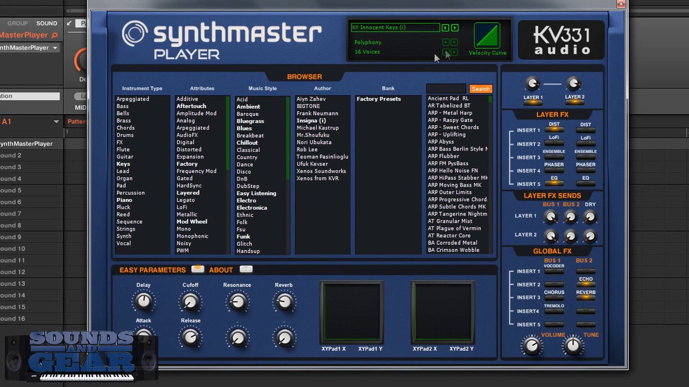The height and width of the screenshot is (387, 689).
Task: Click the master TUNE knob
Action: 573,346
